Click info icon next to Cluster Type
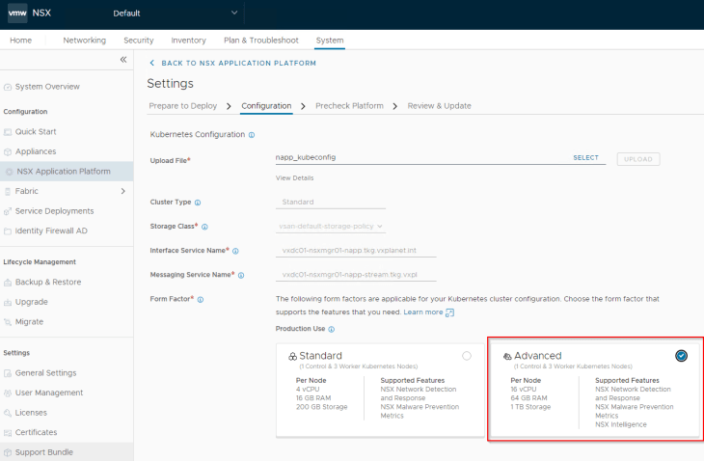The image size is (704, 461). pos(198,203)
